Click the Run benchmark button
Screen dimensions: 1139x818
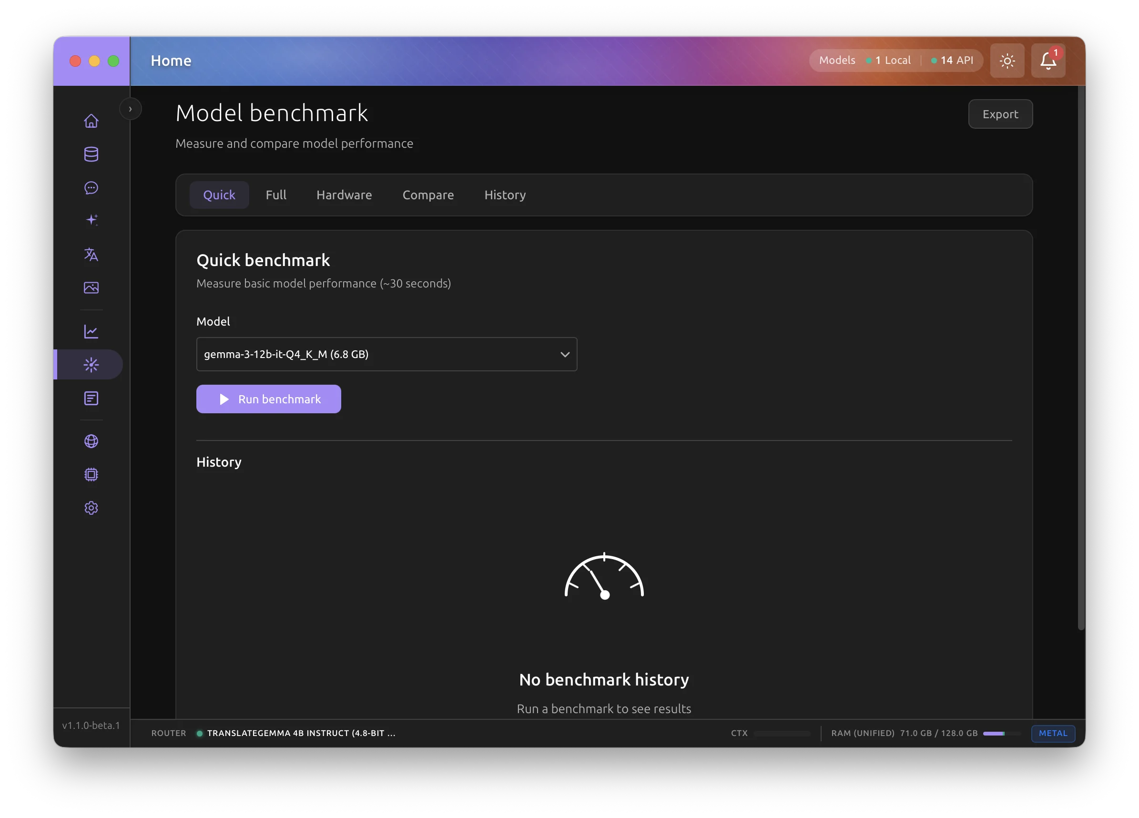coord(269,399)
